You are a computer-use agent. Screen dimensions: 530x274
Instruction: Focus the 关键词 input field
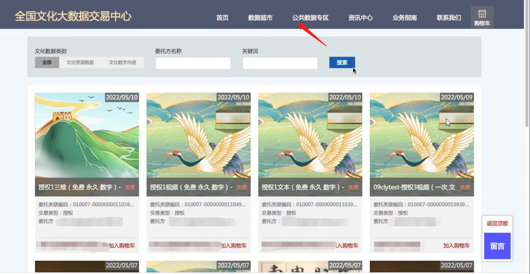280,63
